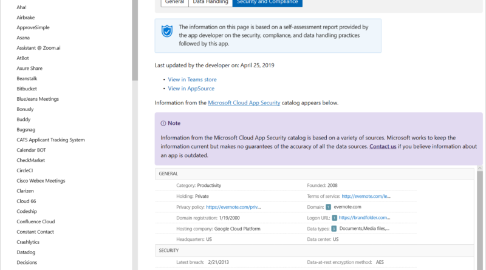
Task: Open Clarizen in the sidebar
Action: pyautogui.click(x=25, y=191)
